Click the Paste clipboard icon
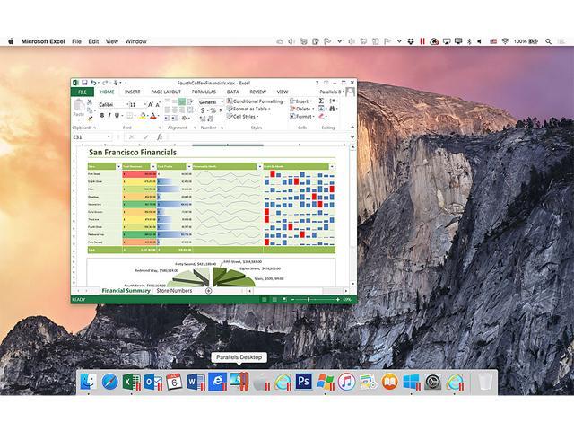The width and height of the screenshot is (574, 431). tap(79, 108)
